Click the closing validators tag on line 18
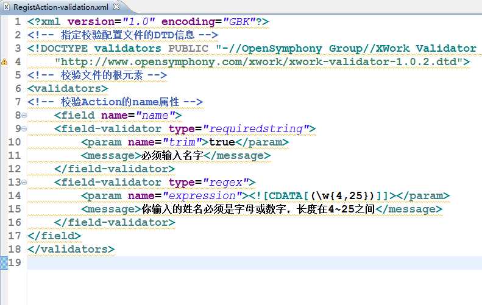The width and height of the screenshot is (482, 305). coord(71,249)
